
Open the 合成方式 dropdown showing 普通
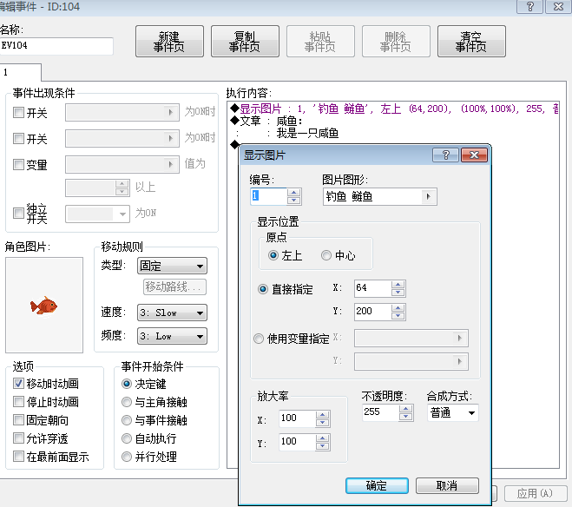453,413
